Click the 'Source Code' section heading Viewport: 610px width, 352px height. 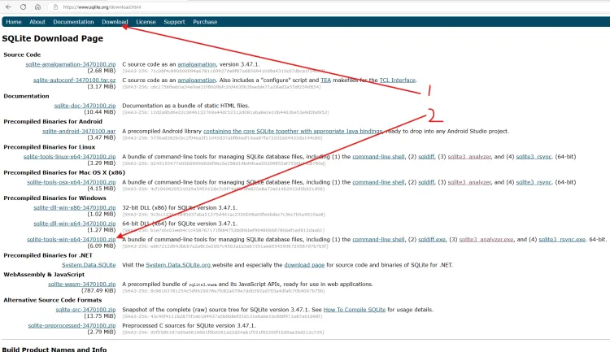coord(22,54)
